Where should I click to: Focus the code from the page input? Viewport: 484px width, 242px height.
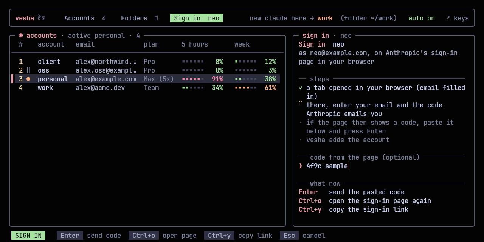pos(382,166)
